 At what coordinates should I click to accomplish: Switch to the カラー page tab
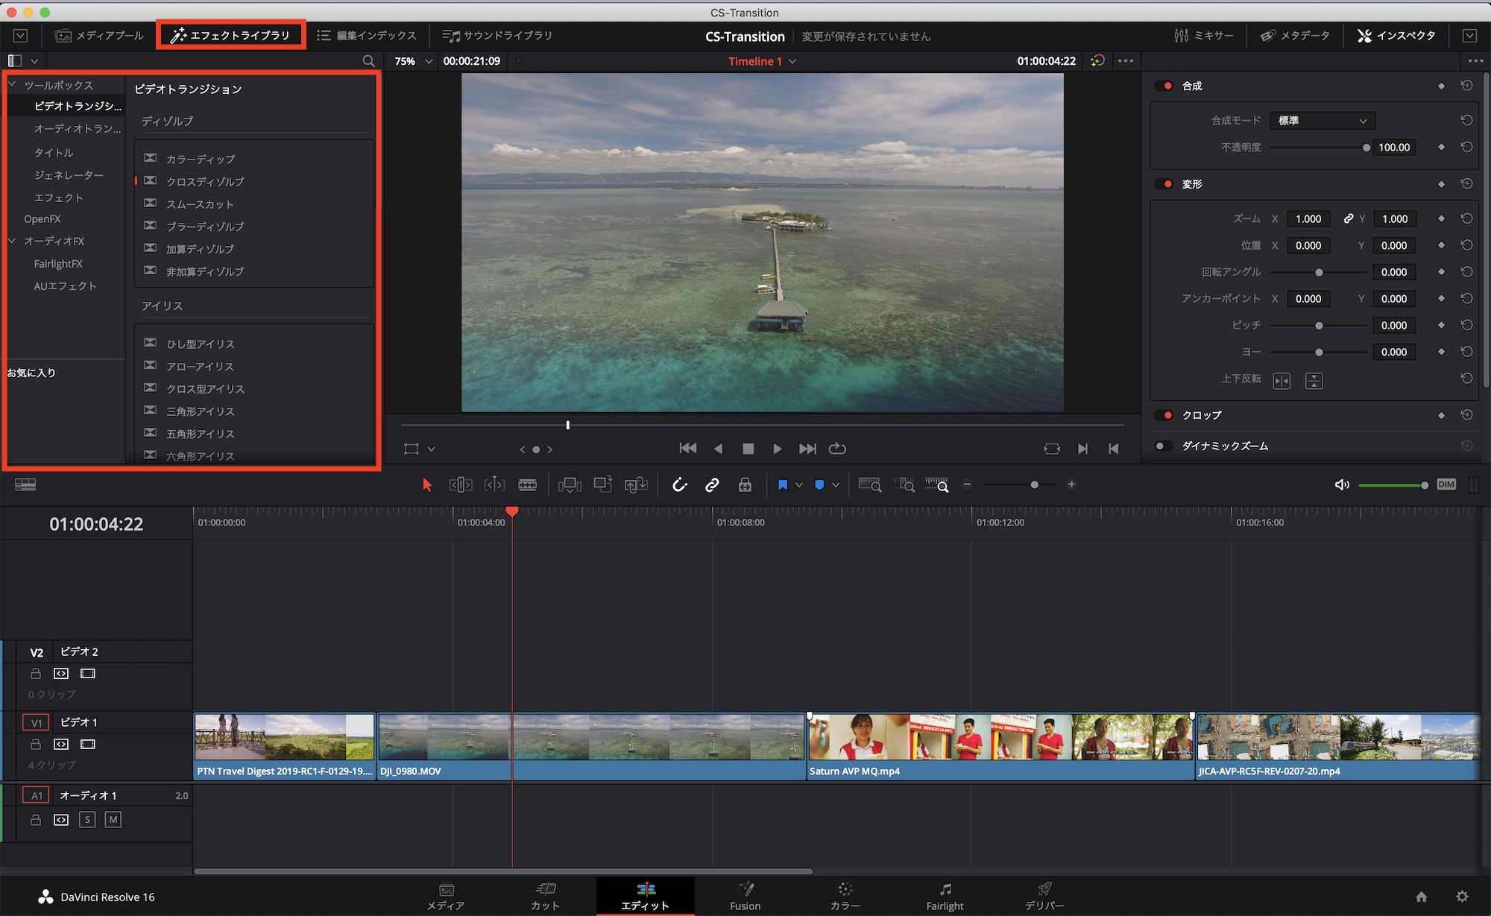(x=845, y=896)
